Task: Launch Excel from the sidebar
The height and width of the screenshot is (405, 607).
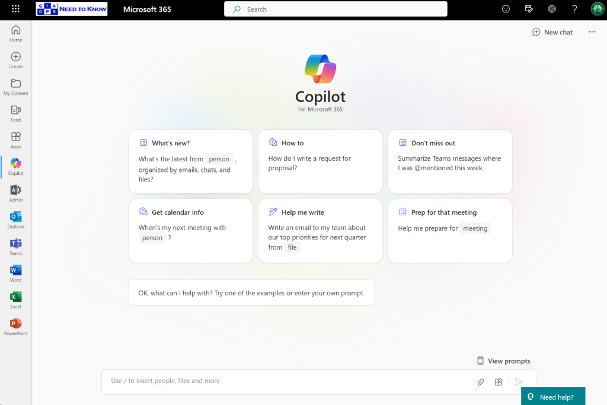Action: pos(16,300)
